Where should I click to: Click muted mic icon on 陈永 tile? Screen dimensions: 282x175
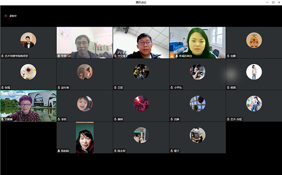(x=115, y=151)
